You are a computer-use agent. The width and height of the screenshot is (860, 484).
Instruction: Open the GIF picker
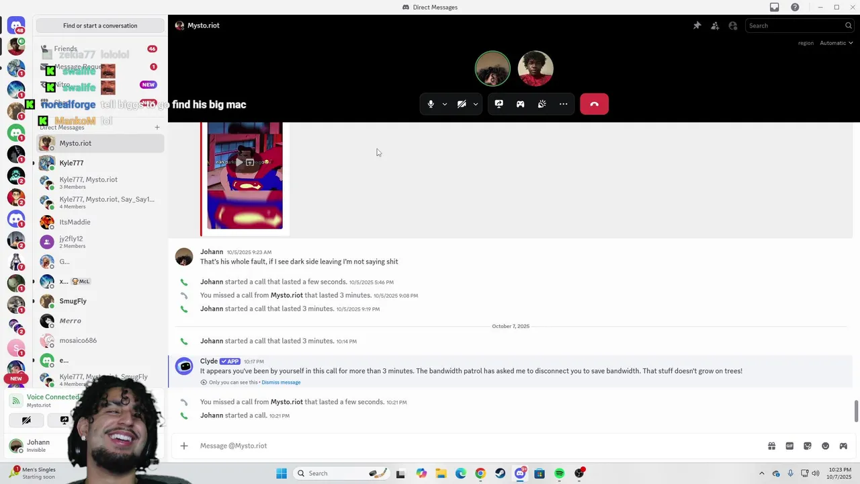(x=789, y=446)
